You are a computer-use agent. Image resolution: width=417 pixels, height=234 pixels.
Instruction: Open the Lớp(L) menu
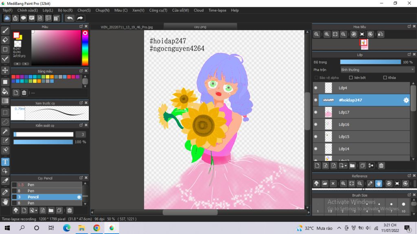(48, 10)
